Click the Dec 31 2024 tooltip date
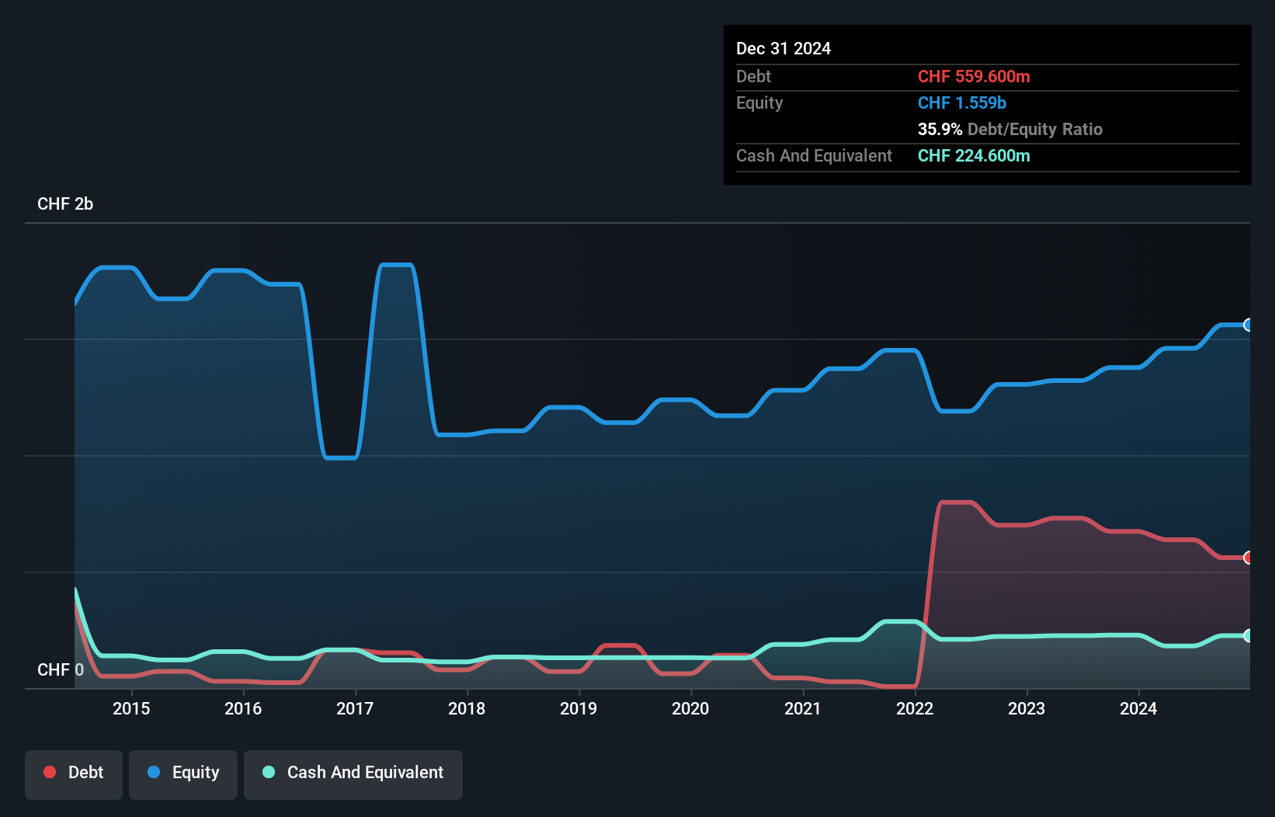The width and height of the screenshot is (1275, 817). 783,48
